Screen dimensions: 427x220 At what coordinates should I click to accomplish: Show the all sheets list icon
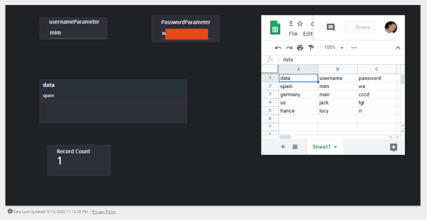pos(295,147)
